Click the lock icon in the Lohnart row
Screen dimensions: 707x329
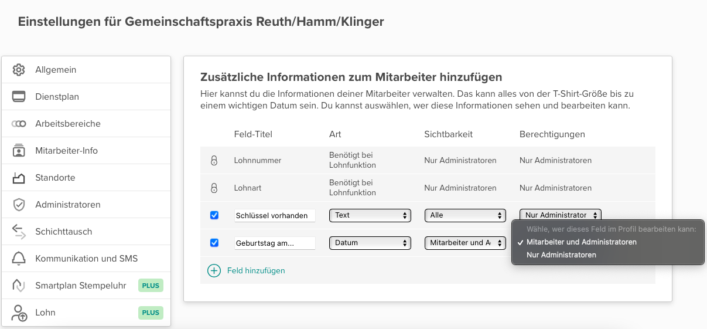214,188
